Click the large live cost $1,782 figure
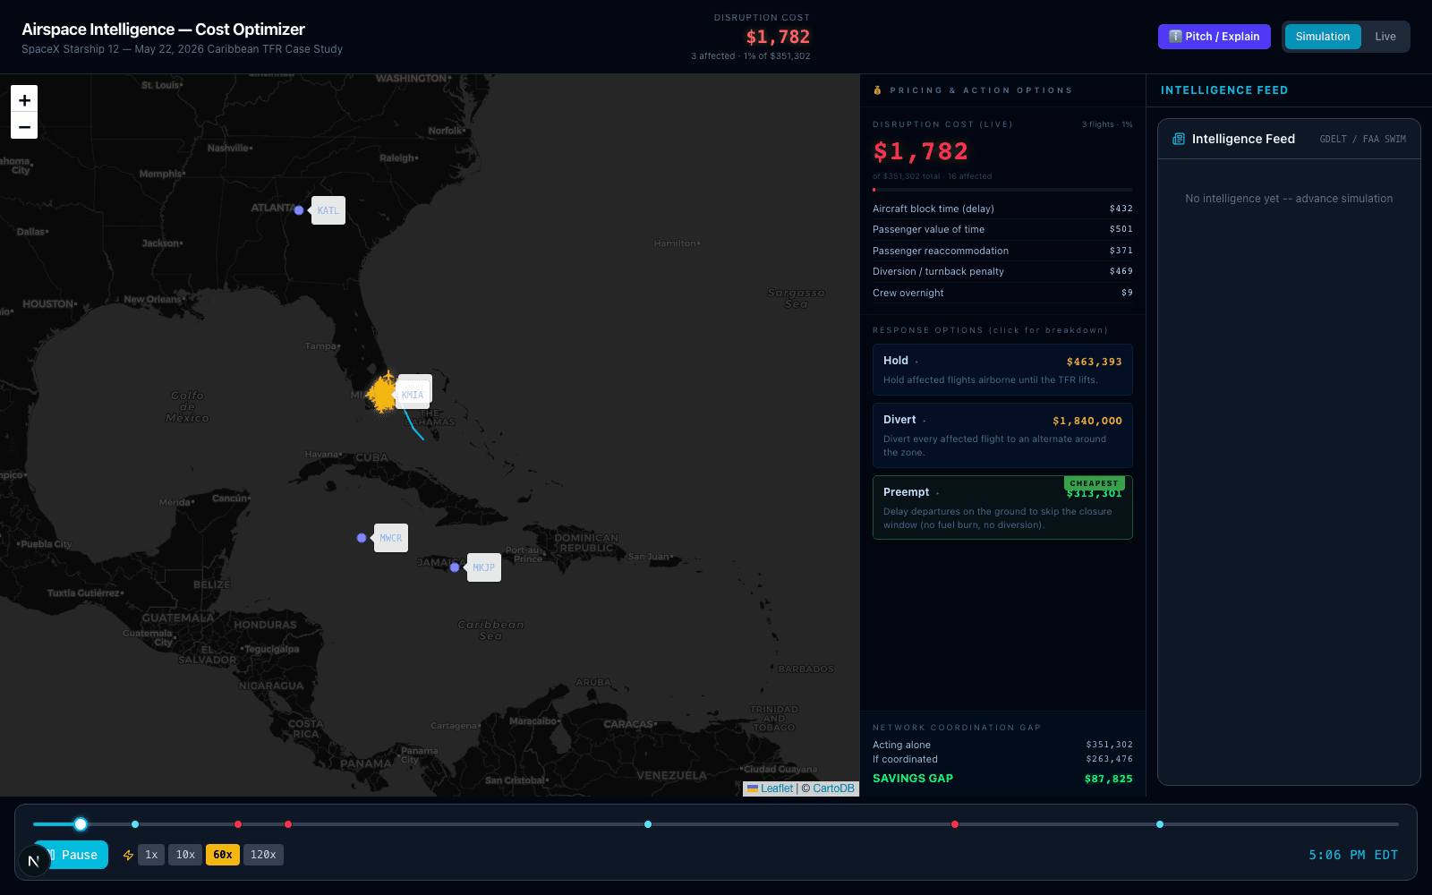The height and width of the screenshot is (895, 1432). point(920,151)
